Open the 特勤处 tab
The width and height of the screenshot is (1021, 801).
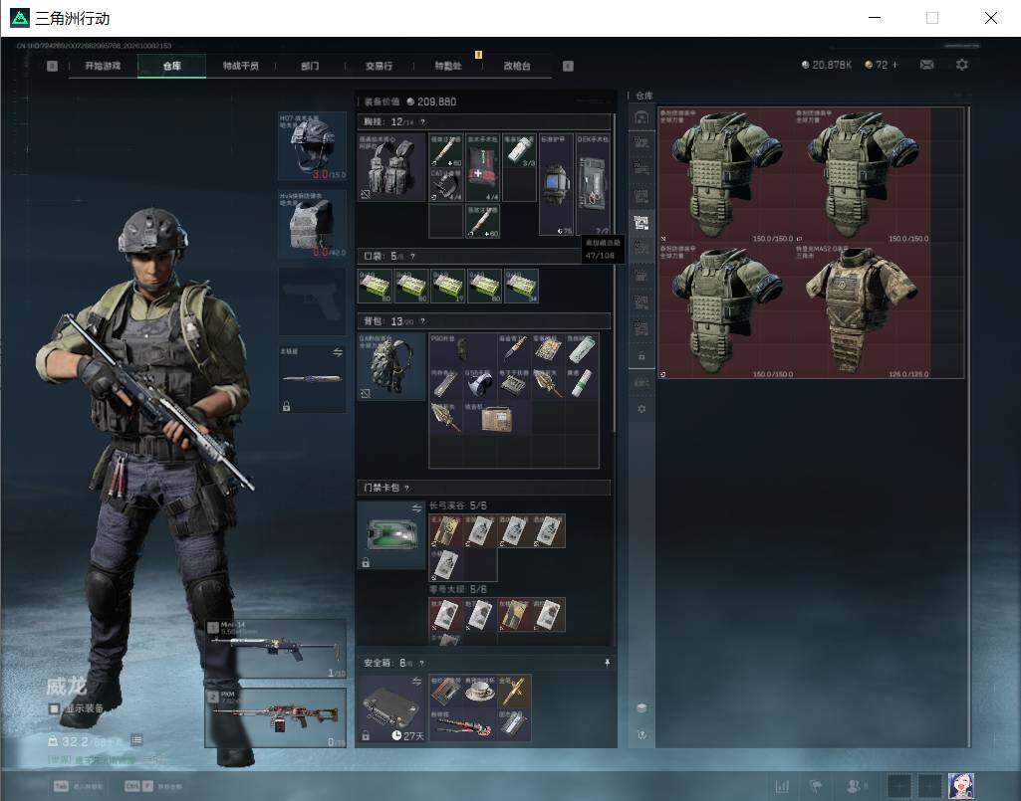tap(448, 66)
